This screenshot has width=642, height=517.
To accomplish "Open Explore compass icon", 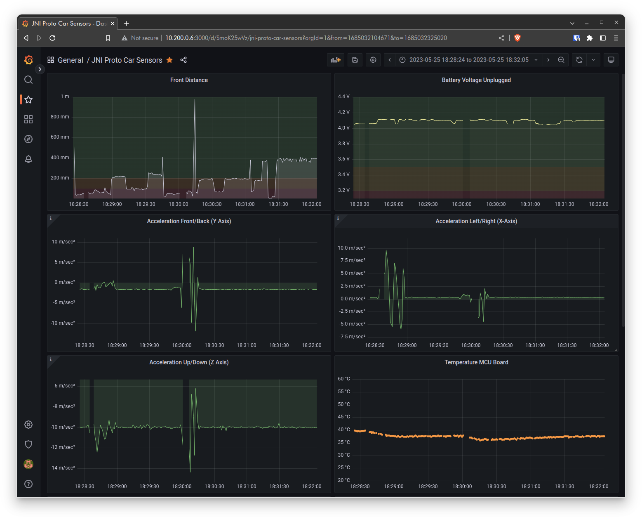I will (28, 139).
